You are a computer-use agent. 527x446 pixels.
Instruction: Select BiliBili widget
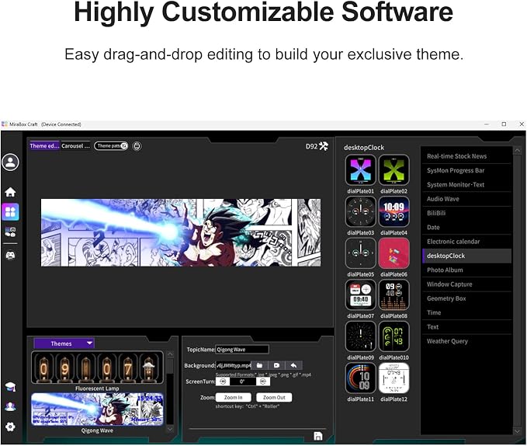point(466,213)
